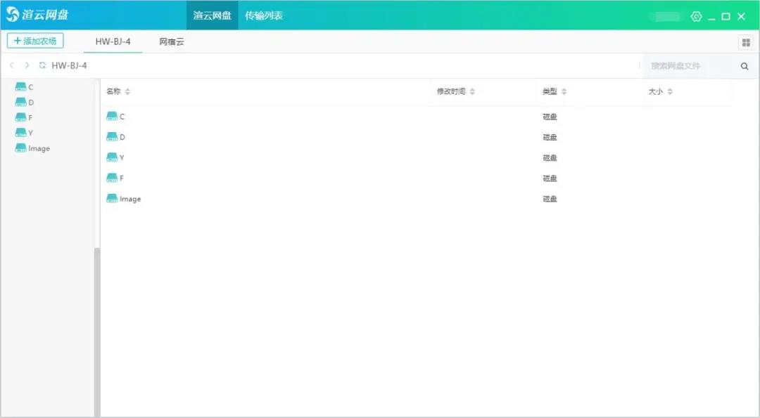Image resolution: width=760 pixels, height=418 pixels.
Task: Focus the 搜索网盘文件 search field
Action: click(x=686, y=66)
